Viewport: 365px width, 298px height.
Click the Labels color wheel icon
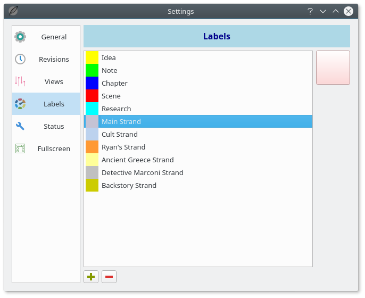20,104
